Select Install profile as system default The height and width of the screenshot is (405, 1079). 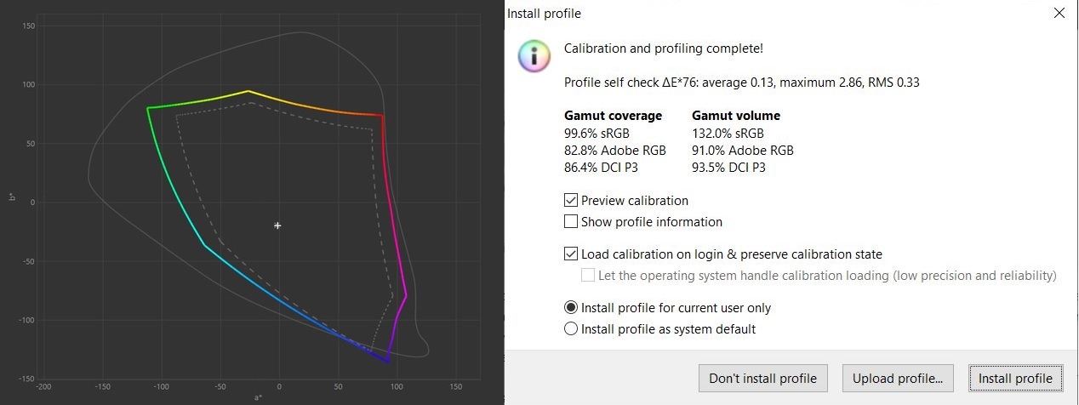pyautogui.click(x=571, y=329)
